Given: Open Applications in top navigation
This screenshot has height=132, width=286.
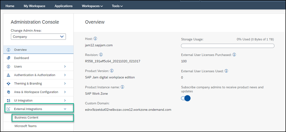Looking at the screenshot, I should coord(63,6).
